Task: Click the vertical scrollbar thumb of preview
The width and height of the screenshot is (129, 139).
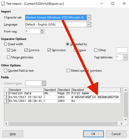Action: click(x=126, y=105)
